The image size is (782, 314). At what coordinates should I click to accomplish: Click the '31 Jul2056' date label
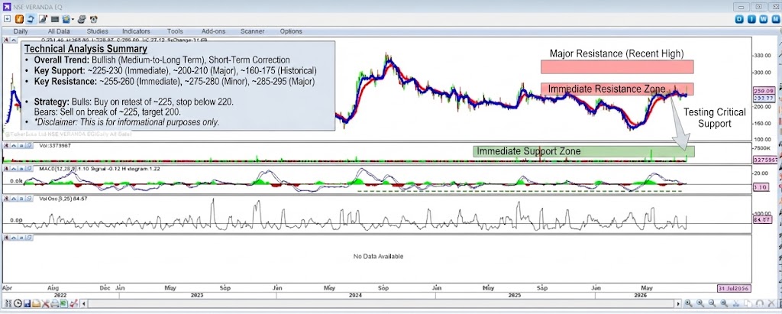coord(734,289)
